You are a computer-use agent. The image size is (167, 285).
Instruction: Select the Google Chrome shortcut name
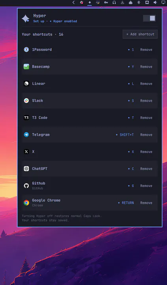46,200
